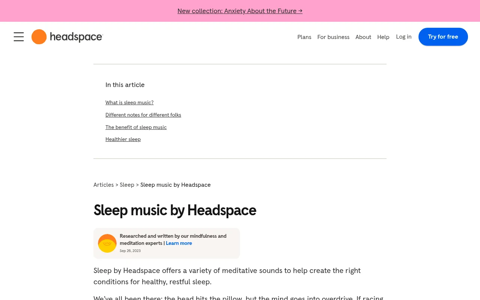Click the Sleep music by Headspace heading

click(x=175, y=210)
